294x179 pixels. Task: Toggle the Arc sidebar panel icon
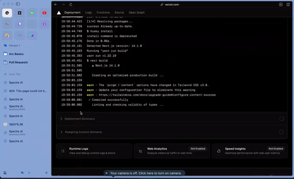click(x=18, y=4)
